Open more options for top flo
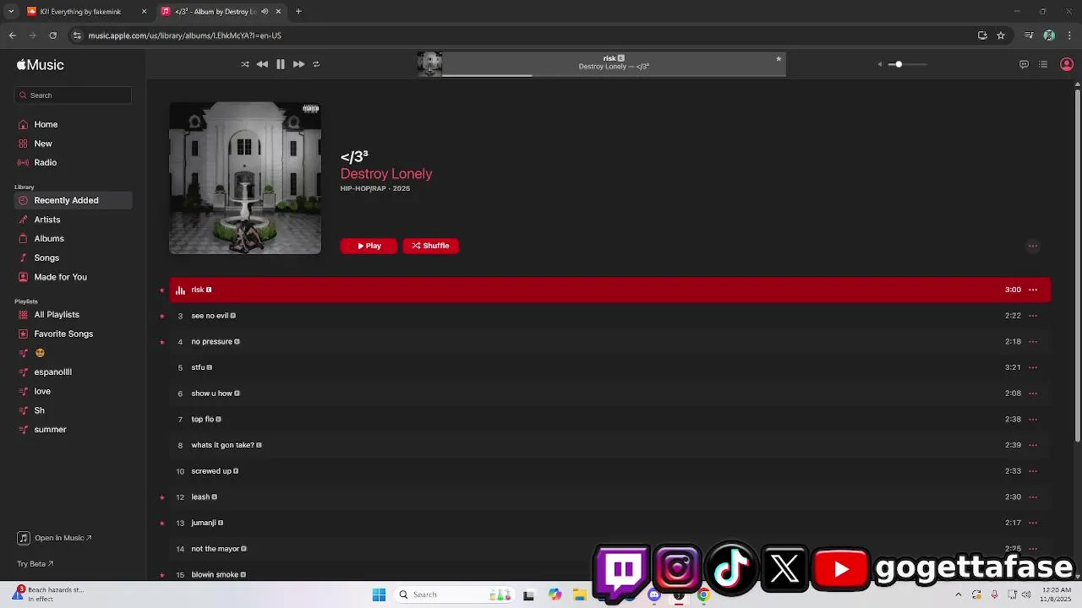This screenshot has width=1082, height=608. (x=1033, y=419)
